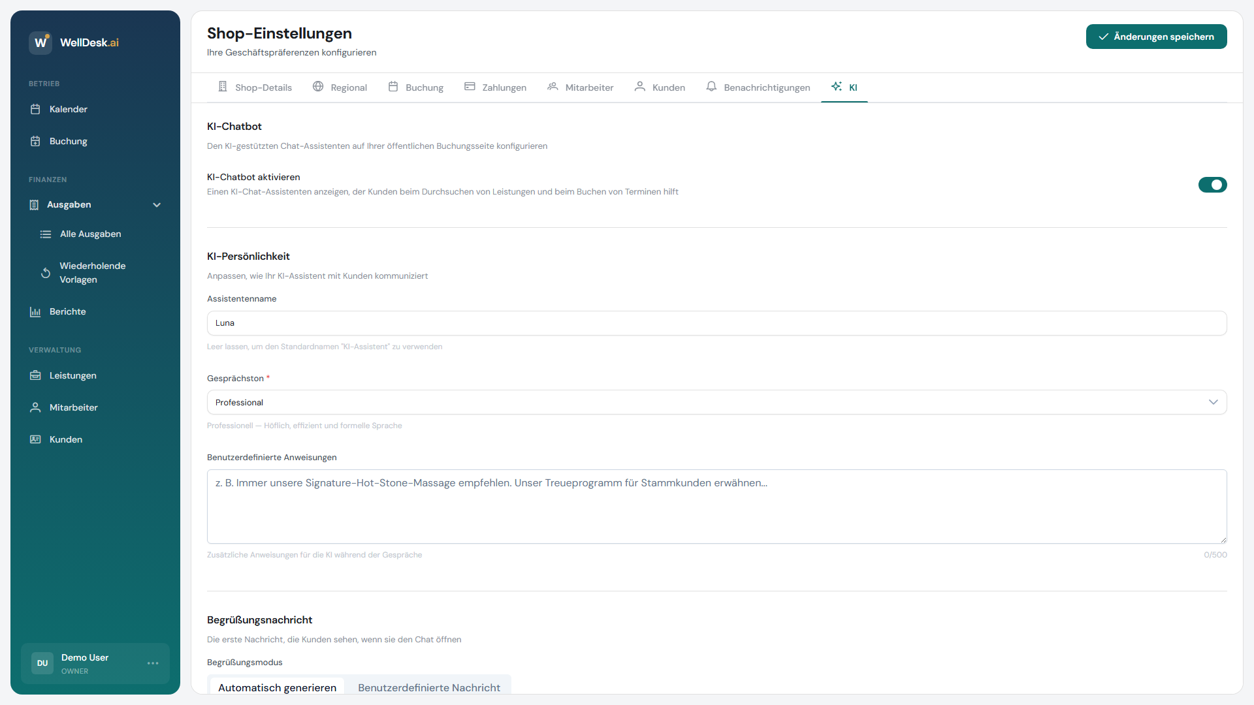Click the Kunden ID card icon
Image resolution: width=1254 pixels, height=705 pixels.
click(x=36, y=439)
